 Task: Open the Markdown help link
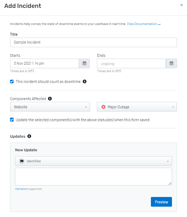pos(21,189)
